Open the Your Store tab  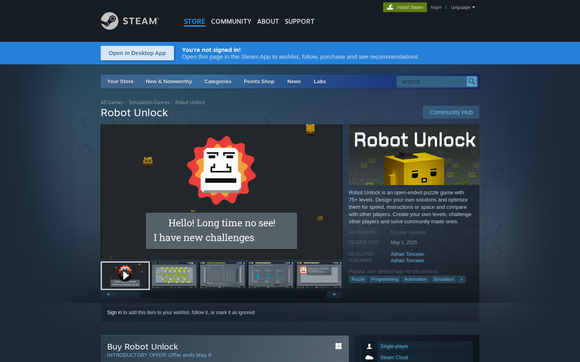[120, 81]
